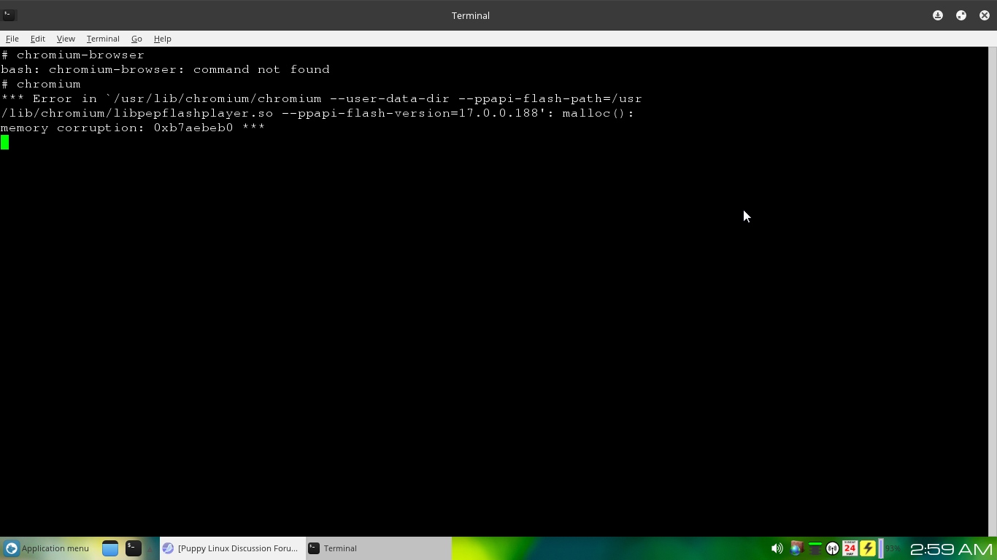Click the '*** Error in' output line
This screenshot has height=560, width=997.
[321, 98]
